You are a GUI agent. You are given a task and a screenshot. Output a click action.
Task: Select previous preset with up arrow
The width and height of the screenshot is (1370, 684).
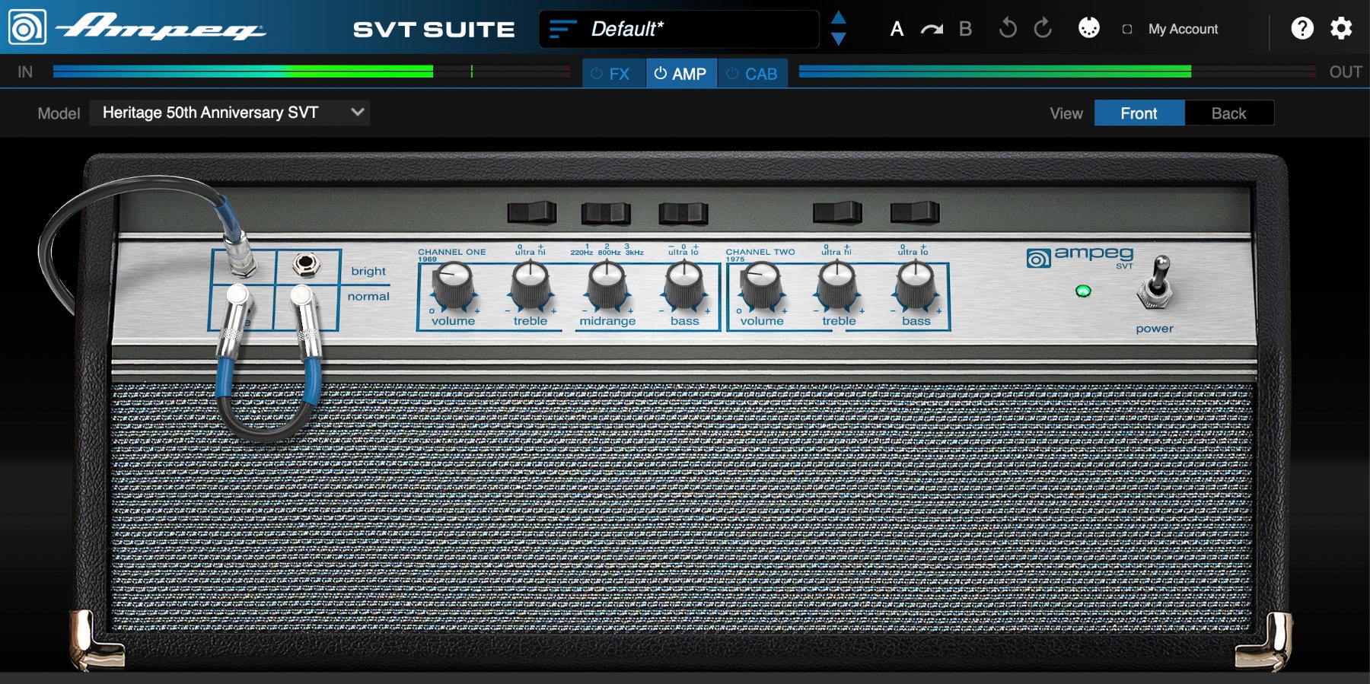tap(838, 17)
